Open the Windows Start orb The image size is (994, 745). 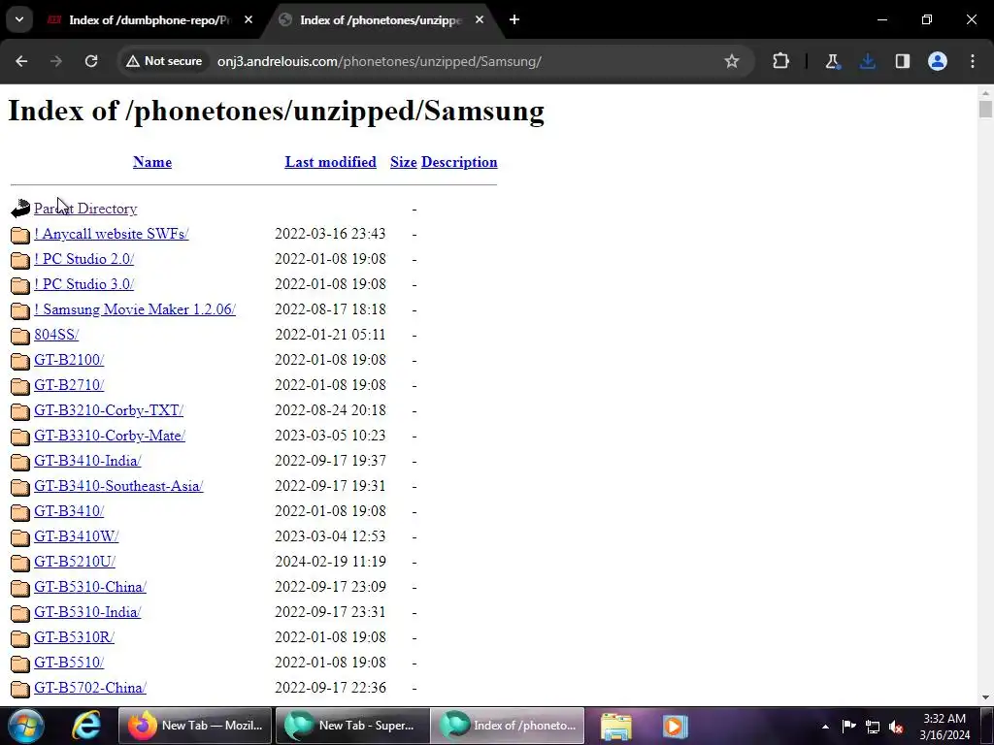[25, 726]
